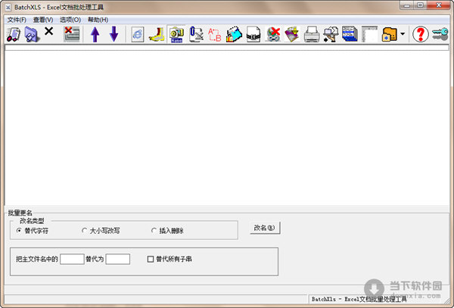Minimize the BatchXLS window

pos(407,5)
